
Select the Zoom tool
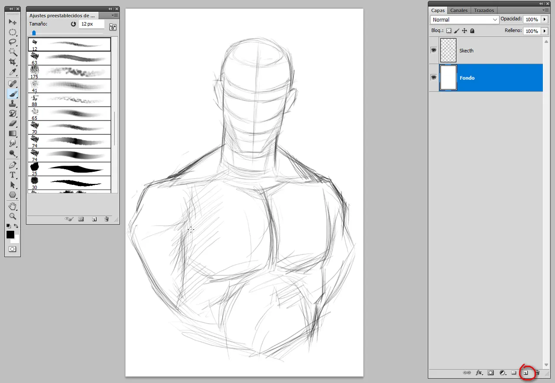(x=13, y=216)
